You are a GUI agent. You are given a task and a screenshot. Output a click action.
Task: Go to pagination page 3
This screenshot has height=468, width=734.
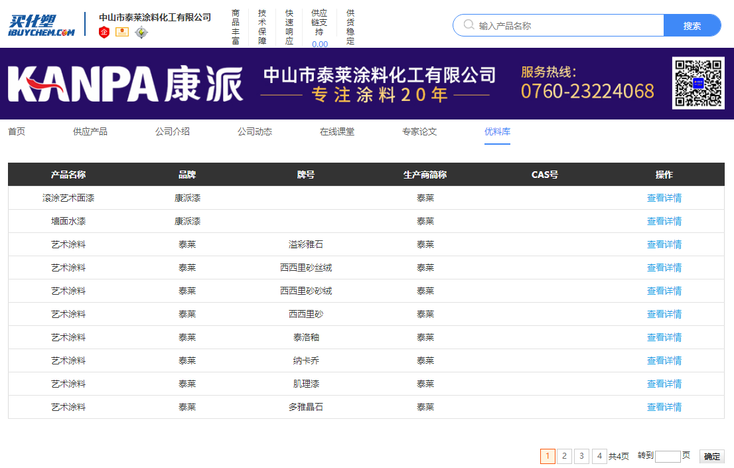pyautogui.click(x=581, y=456)
